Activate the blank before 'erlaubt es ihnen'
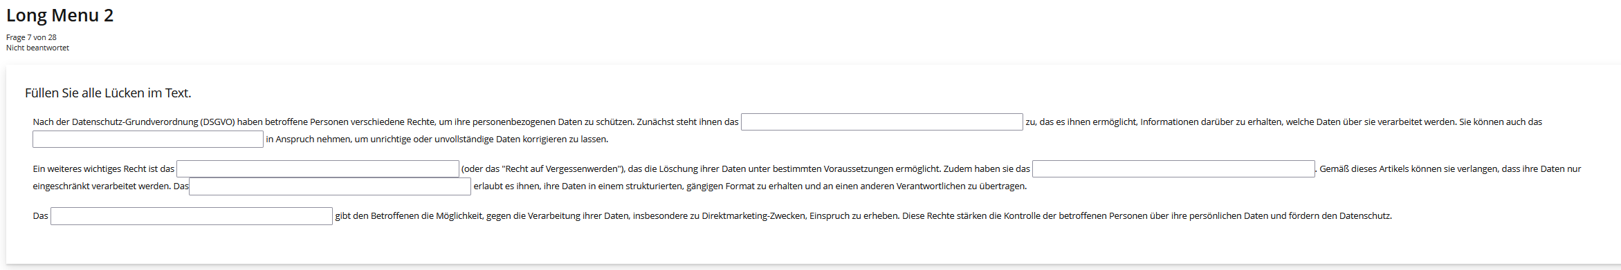 coord(330,186)
